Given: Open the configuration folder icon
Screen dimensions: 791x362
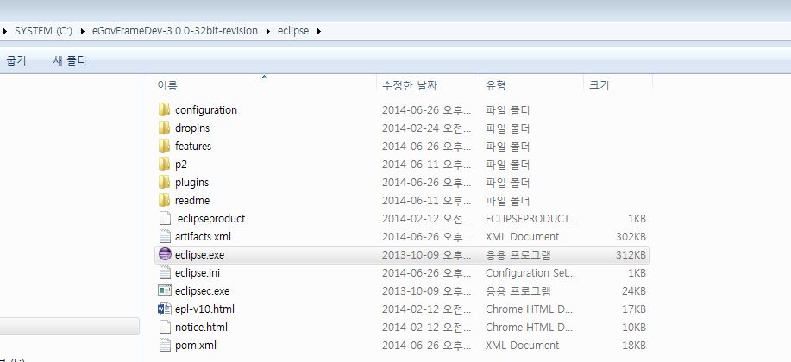Looking at the screenshot, I should (166, 110).
